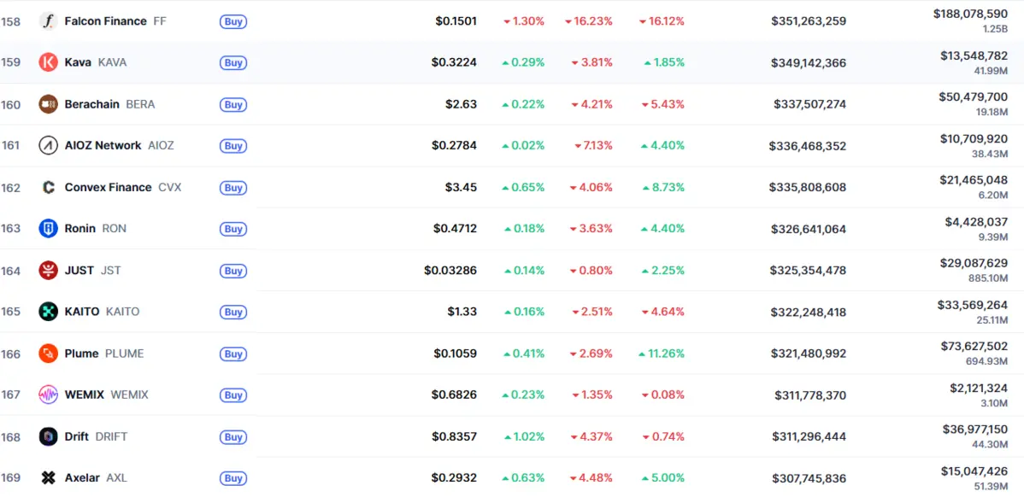
Task: Click the Drift coin logo
Action: click(48, 436)
